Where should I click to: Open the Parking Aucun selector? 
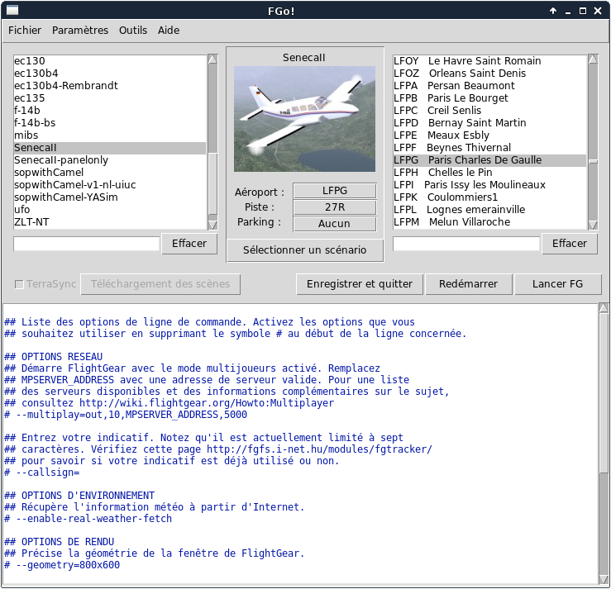click(x=335, y=224)
